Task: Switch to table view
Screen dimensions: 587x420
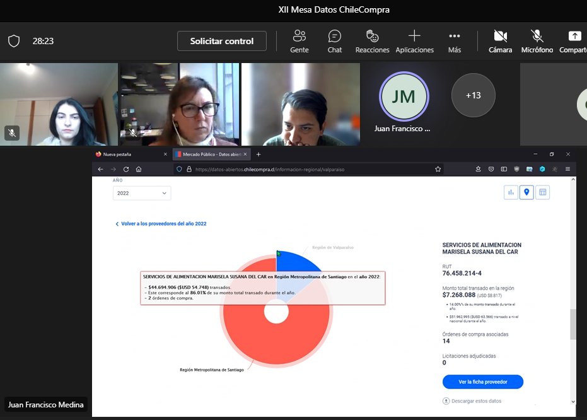Action: pyautogui.click(x=542, y=192)
